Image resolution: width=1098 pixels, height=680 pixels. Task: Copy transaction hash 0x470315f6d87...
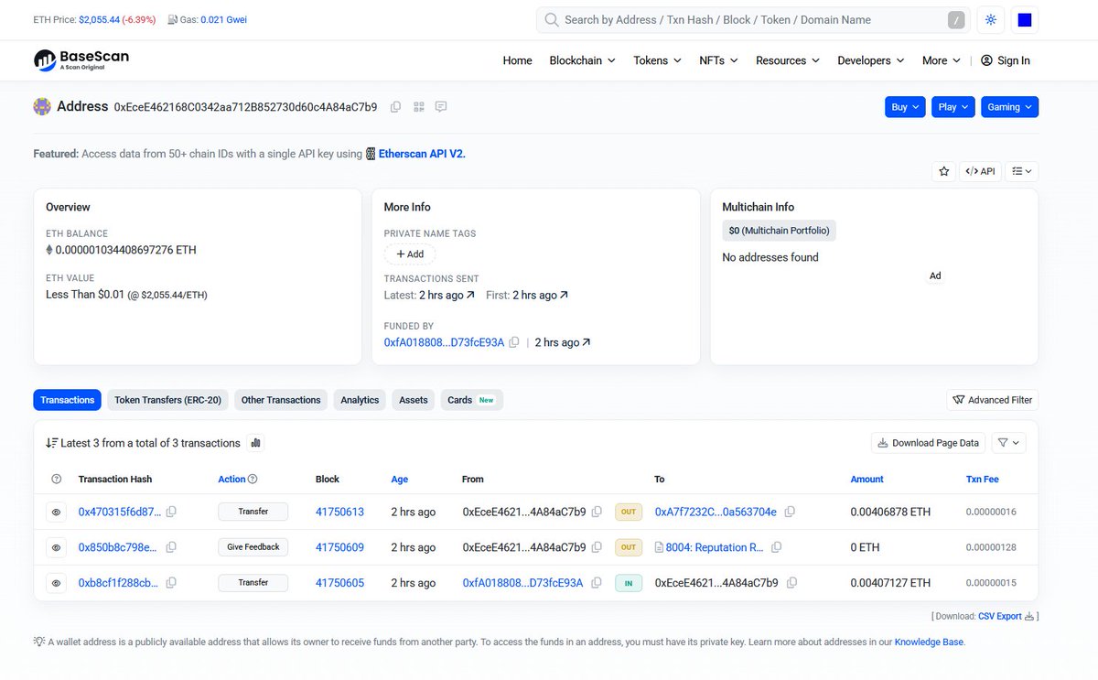pos(171,512)
